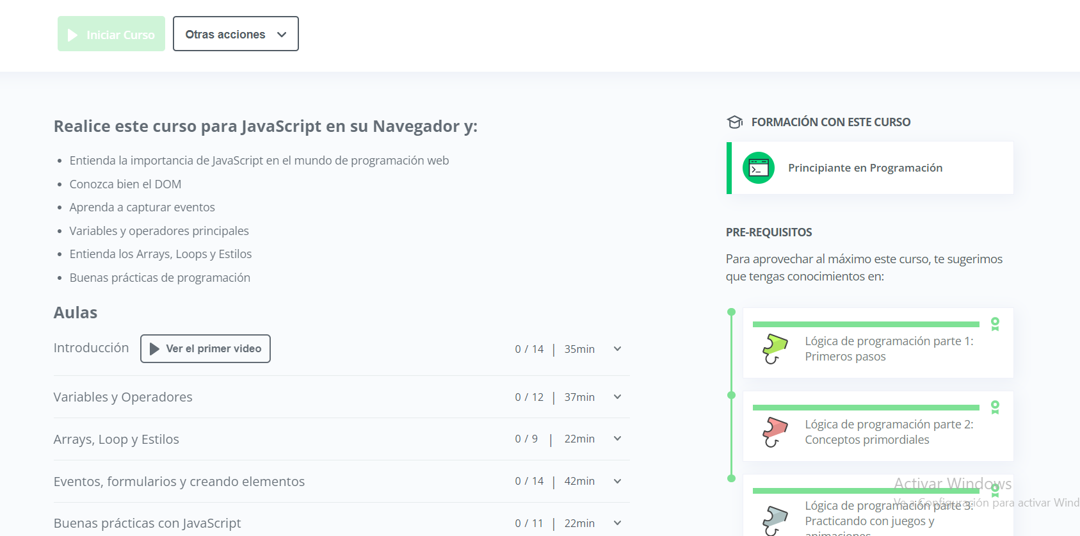Click the Variables y operadores principales bullet
The height and width of the screenshot is (536, 1080).
point(159,231)
